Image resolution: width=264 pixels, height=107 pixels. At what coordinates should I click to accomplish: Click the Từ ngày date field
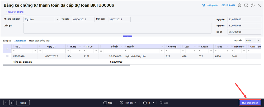pos(83,19)
